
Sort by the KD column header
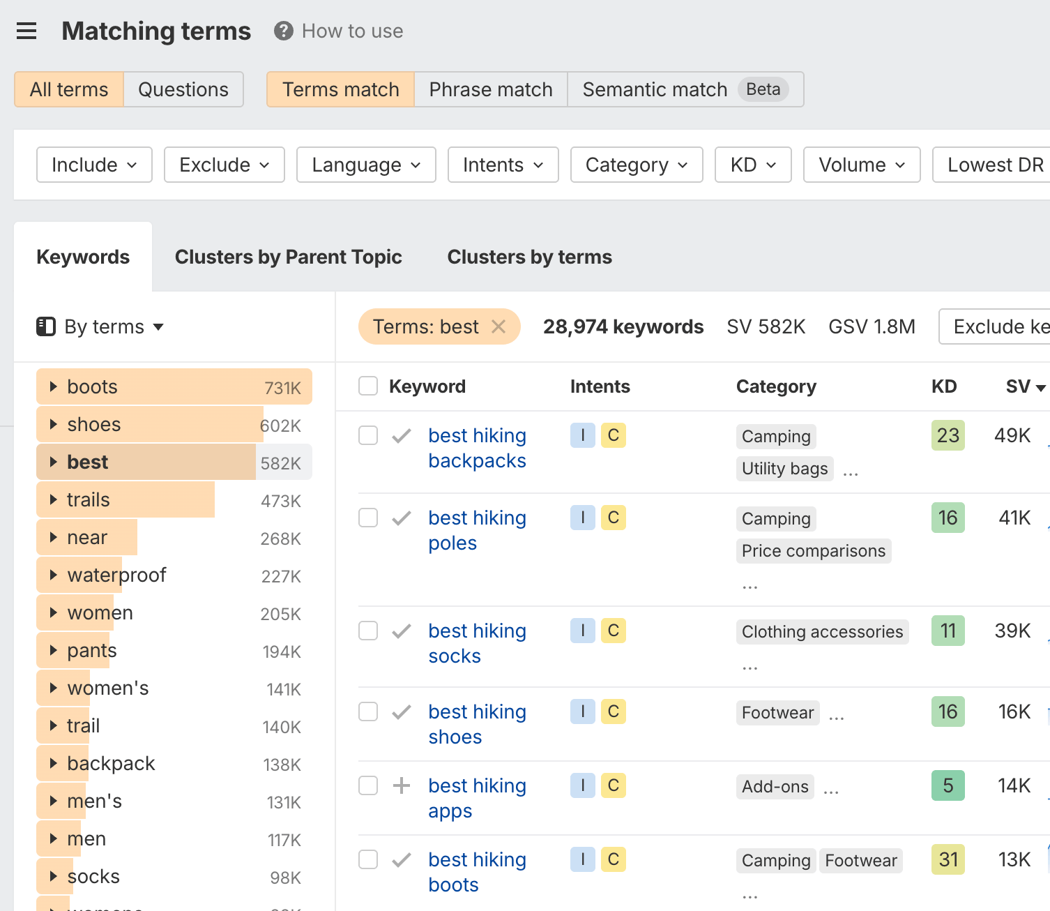944,386
